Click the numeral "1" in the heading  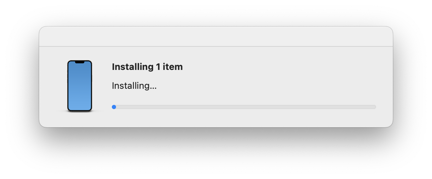[x=158, y=67]
